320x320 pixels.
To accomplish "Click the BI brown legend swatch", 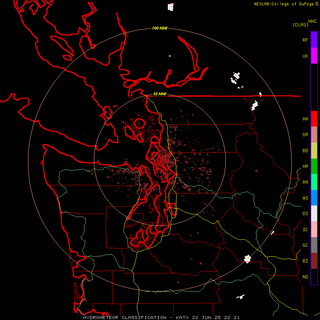I will (x=314, y=261).
